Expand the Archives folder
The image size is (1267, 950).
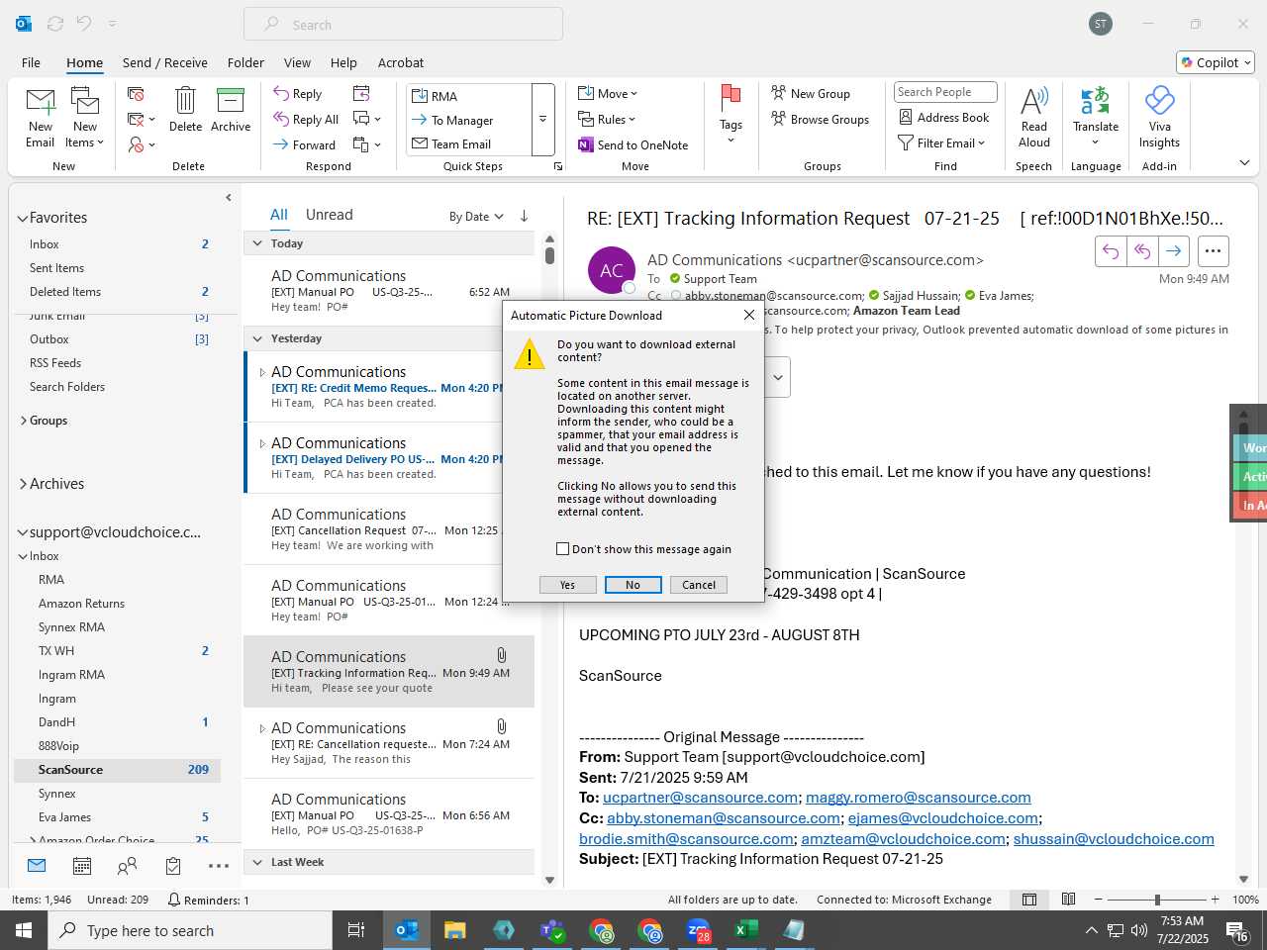pyautogui.click(x=24, y=484)
